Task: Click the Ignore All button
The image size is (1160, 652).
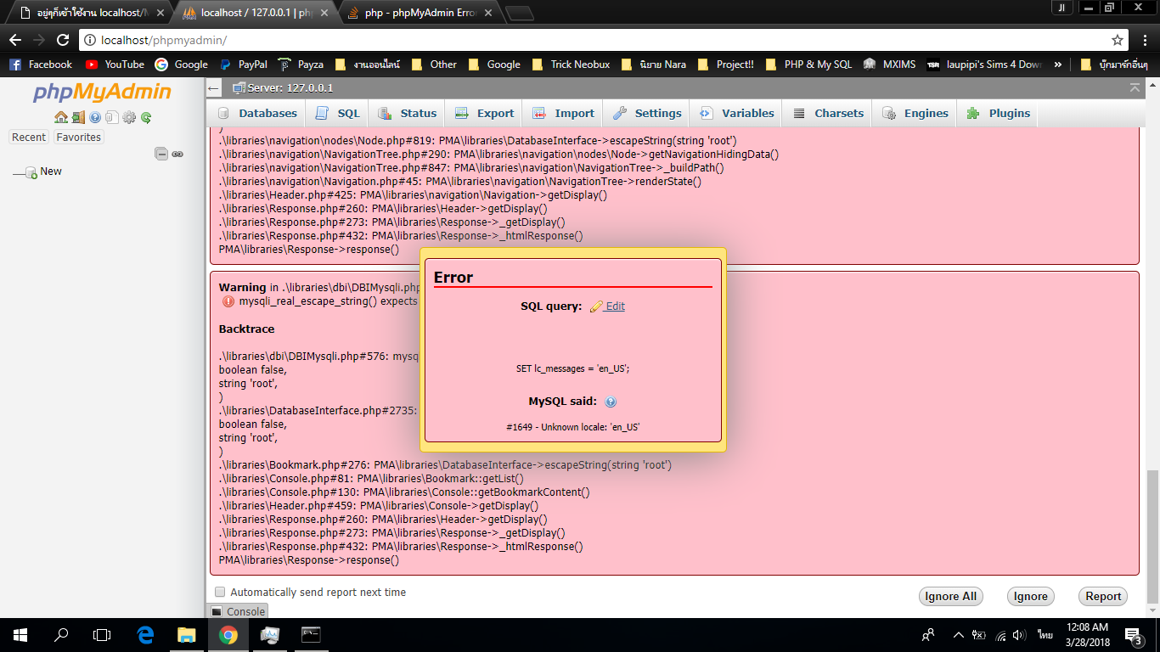Action: [950, 596]
